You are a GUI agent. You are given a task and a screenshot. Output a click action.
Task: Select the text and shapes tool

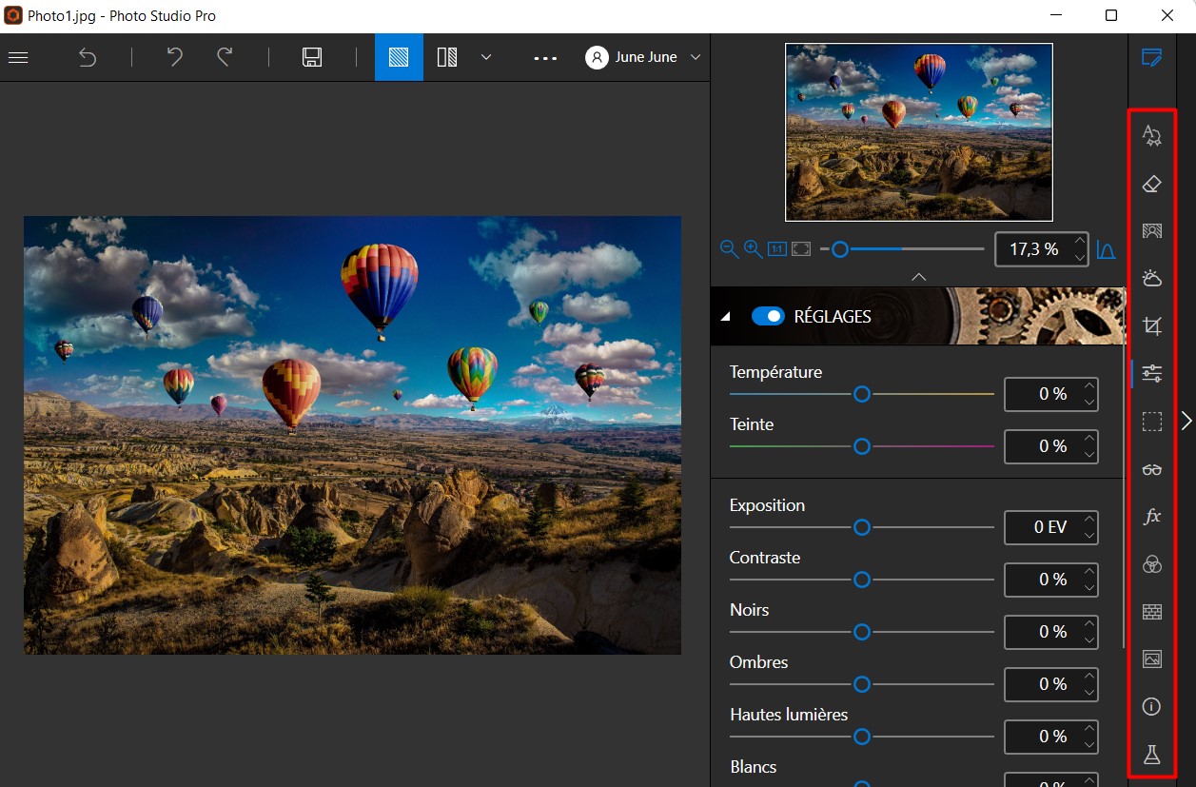pos(1152,136)
